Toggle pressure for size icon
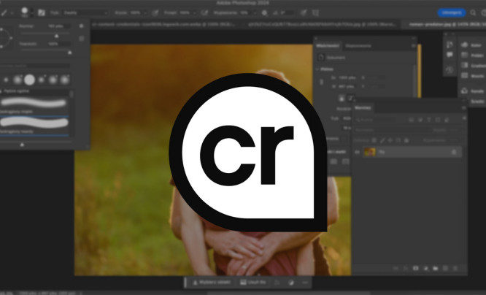 click(x=304, y=12)
